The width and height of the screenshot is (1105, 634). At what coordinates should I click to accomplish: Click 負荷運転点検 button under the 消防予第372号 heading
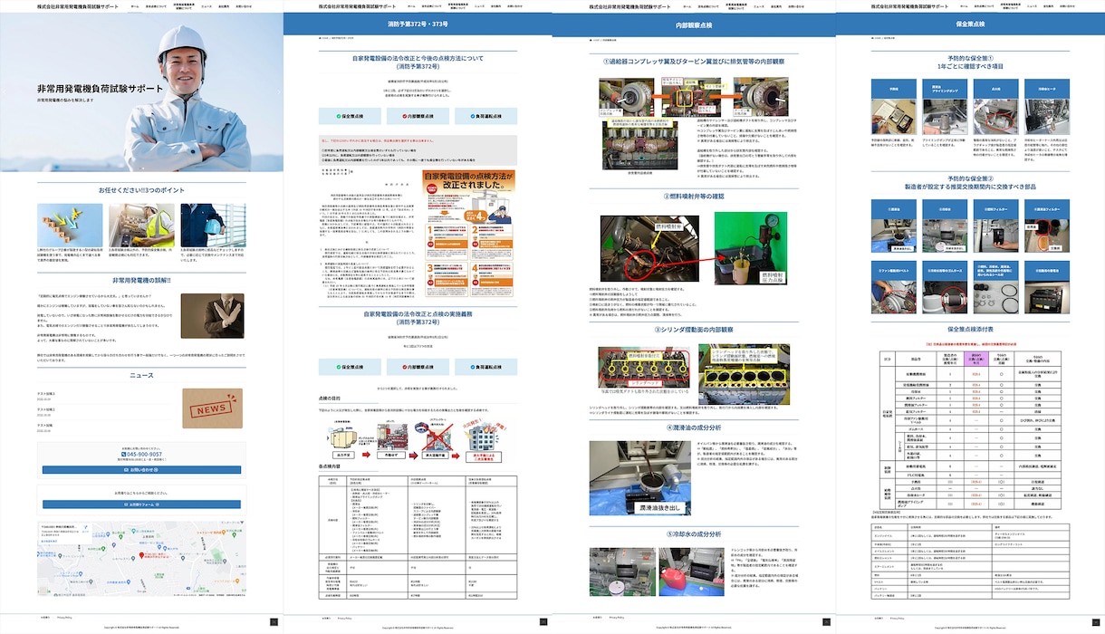pyautogui.click(x=486, y=116)
